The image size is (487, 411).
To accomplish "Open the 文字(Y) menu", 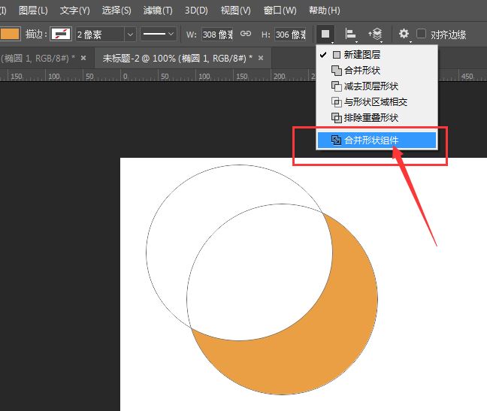I will click(x=74, y=11).
